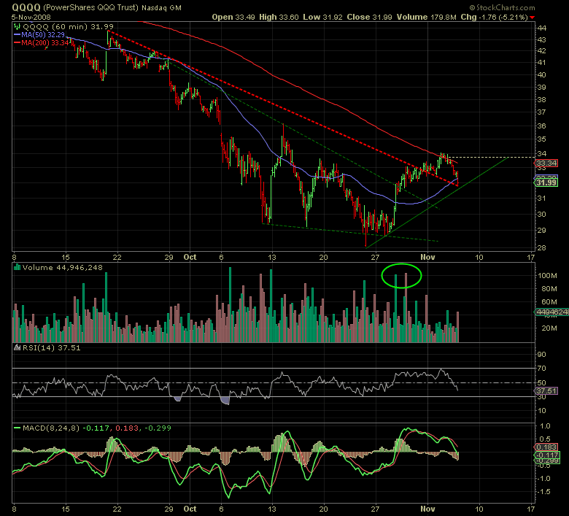Click the blue MA(50) legend line marker

point(17,35)
